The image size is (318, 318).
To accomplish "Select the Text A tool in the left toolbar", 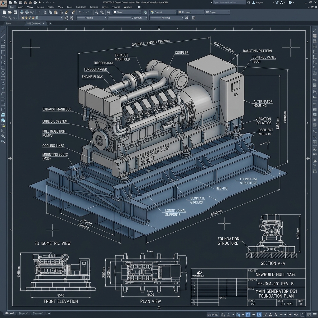I will pyautogui.click(x=3, y=89).
